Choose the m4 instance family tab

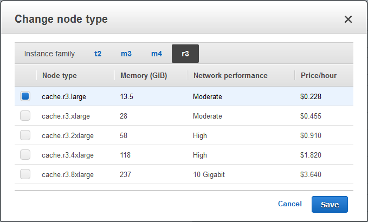click(156, 54)
